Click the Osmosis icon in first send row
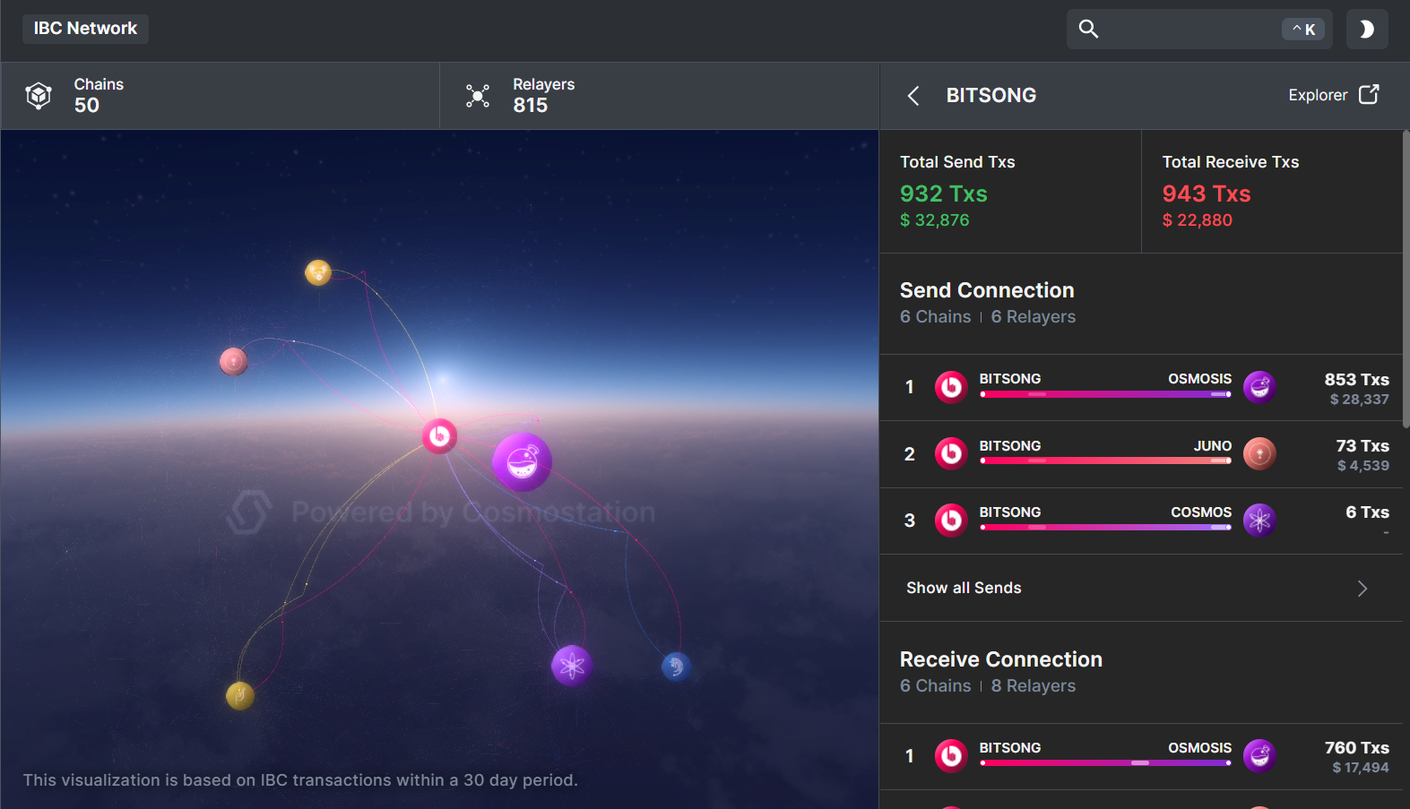This screenshot has height=809, width=1410. click(x=1259, y=387)
